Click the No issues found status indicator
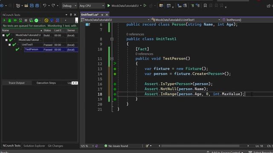Screen dimensions: 273x153 click(116, 146)
